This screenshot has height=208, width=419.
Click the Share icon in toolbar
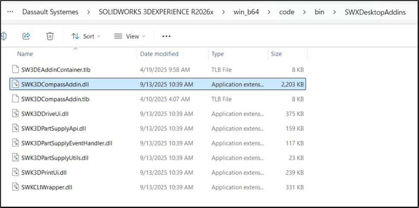click(x=26, y=36)
